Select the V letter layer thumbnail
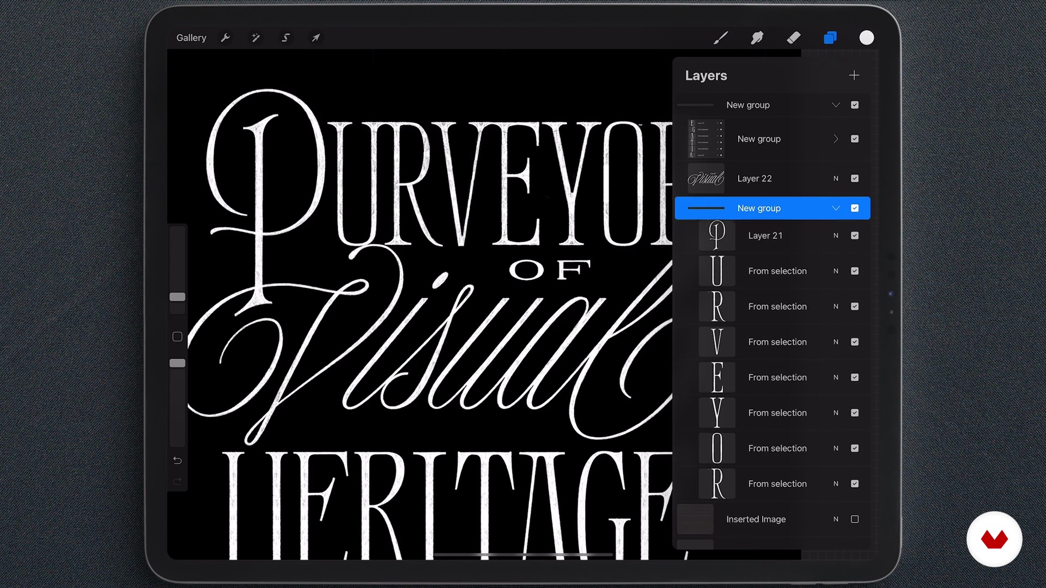 (717, 342)
